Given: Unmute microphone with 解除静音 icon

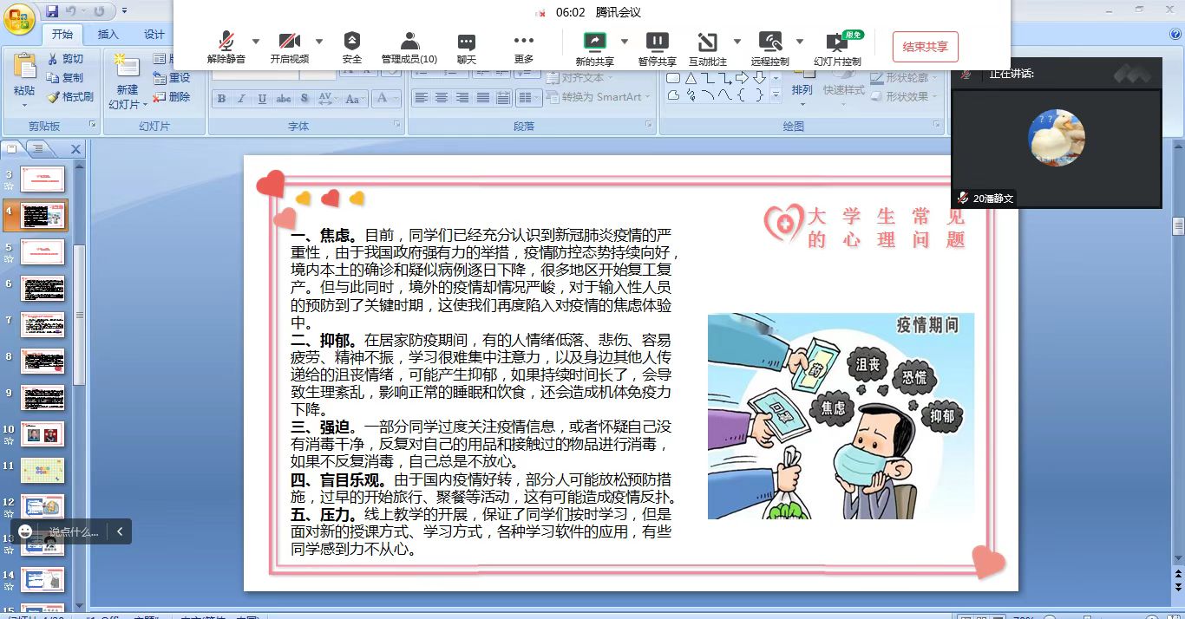Looking at the screenshot, I should [226, 46].
